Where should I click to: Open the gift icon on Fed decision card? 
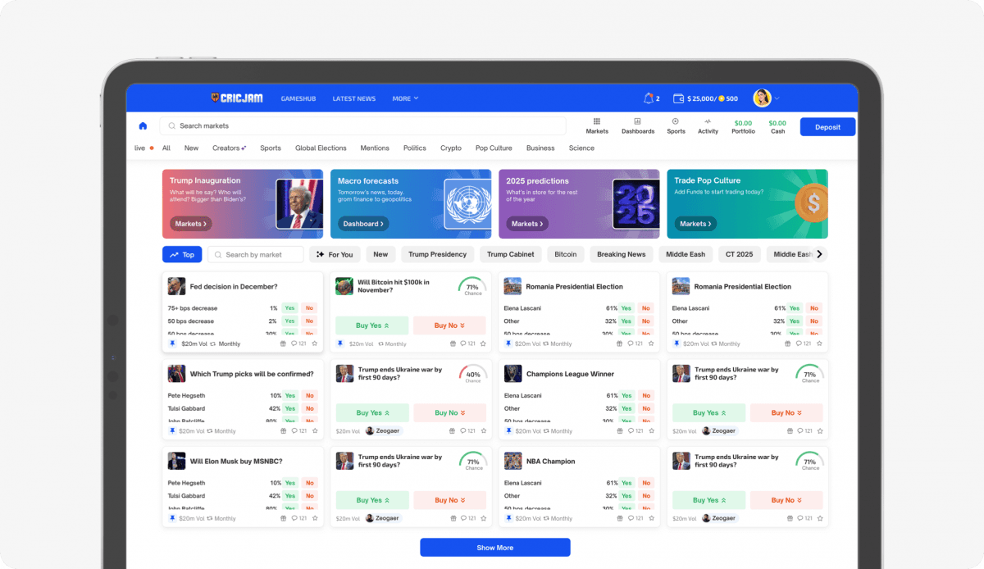click(x=284, y=344)
